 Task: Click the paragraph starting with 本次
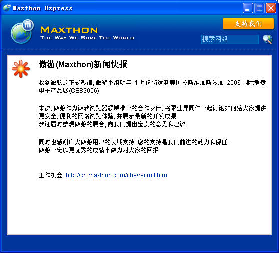click(152, 112)
